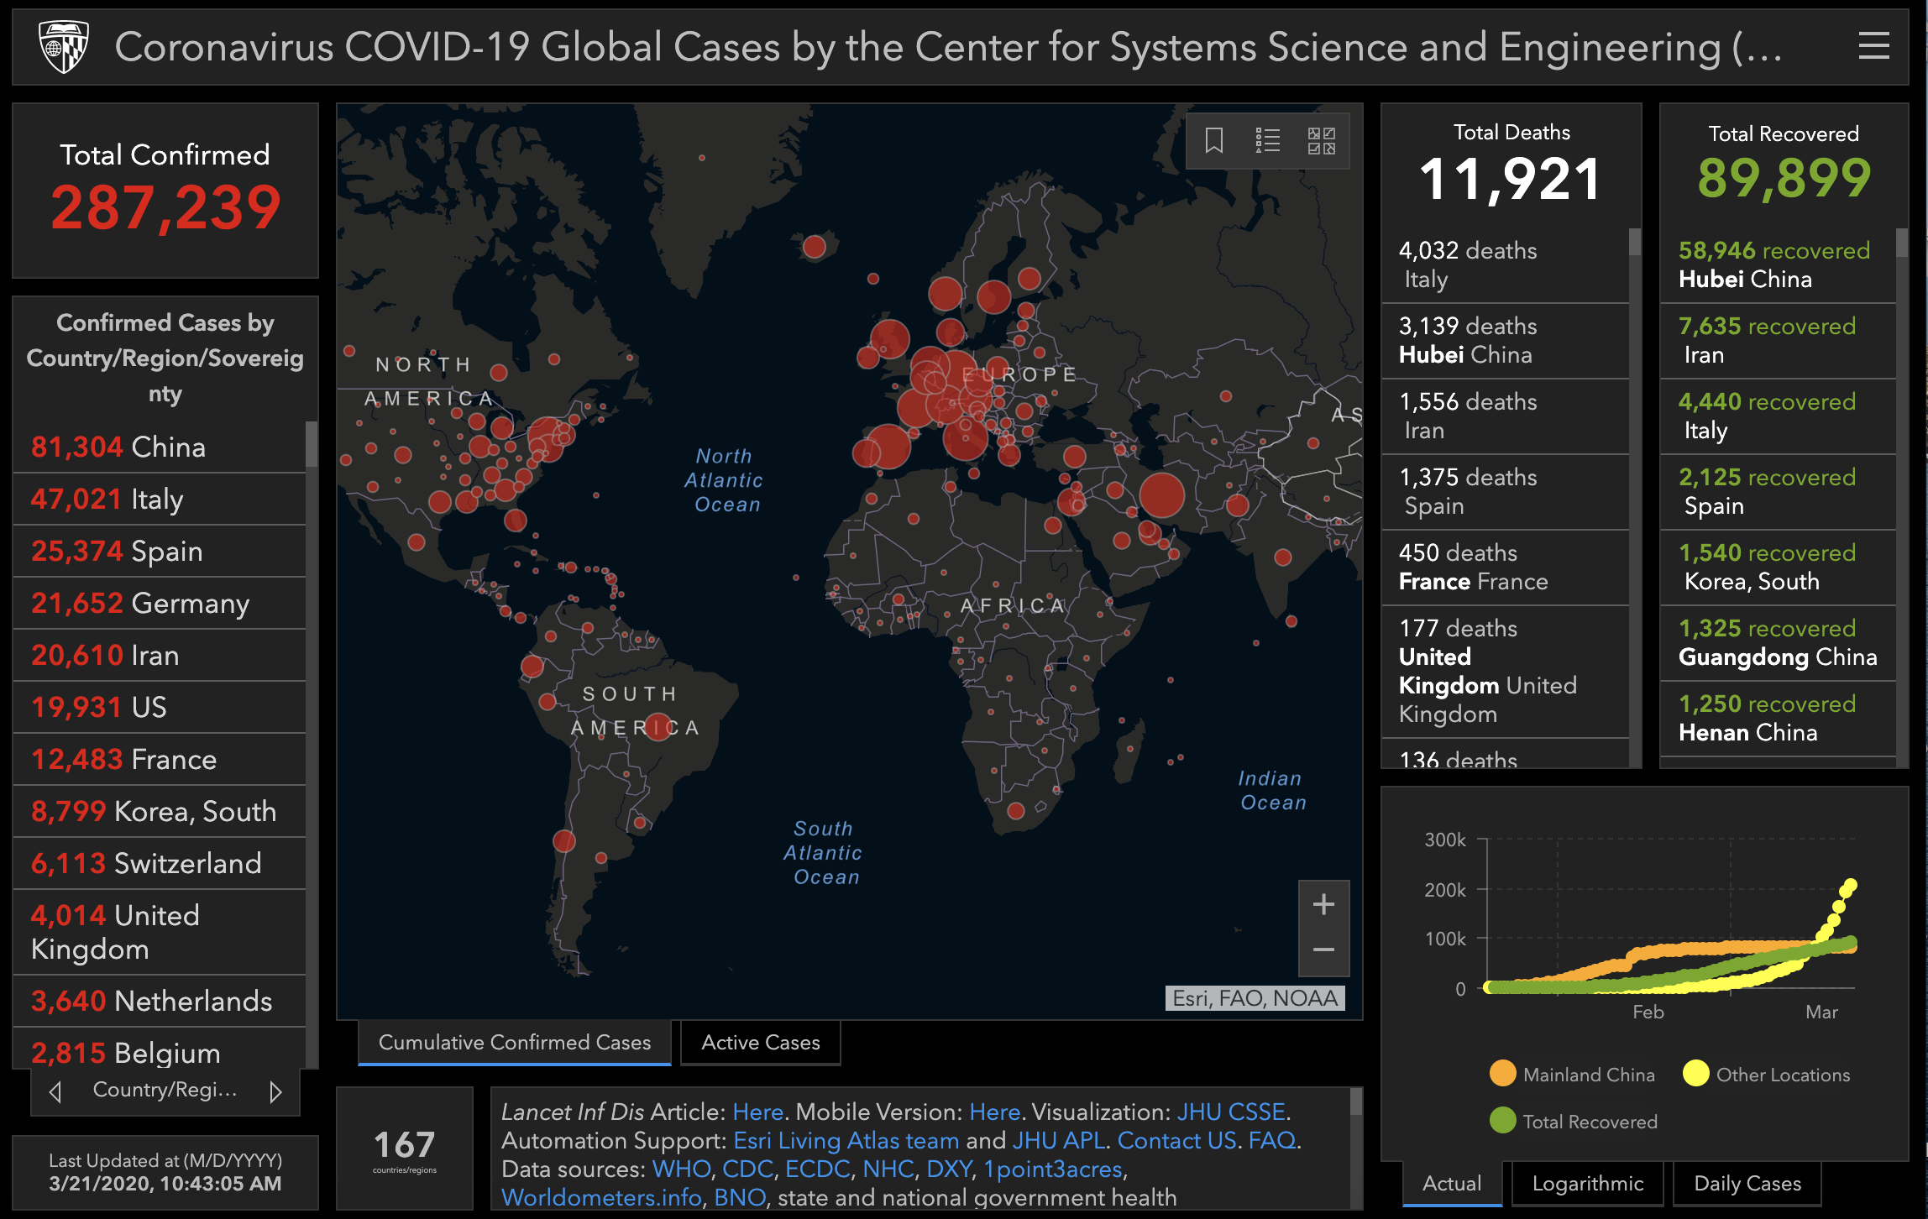The image size is (1928, 1219).
Task: Click the confirmed cases list scrollbar
Action: coord(312,445)
